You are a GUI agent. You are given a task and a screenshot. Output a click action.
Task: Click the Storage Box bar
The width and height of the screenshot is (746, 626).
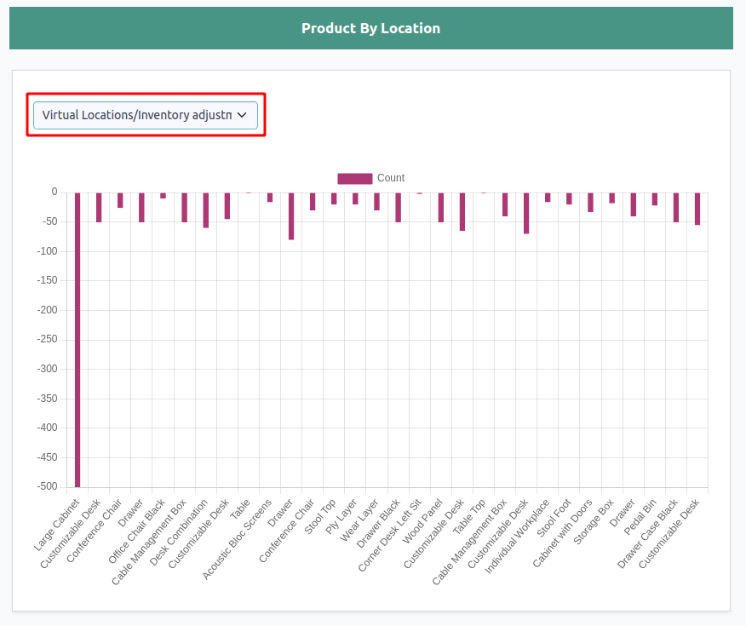611,198
